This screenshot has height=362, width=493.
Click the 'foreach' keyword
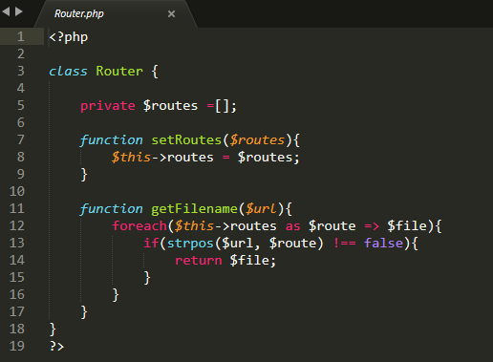pos(139,226)
